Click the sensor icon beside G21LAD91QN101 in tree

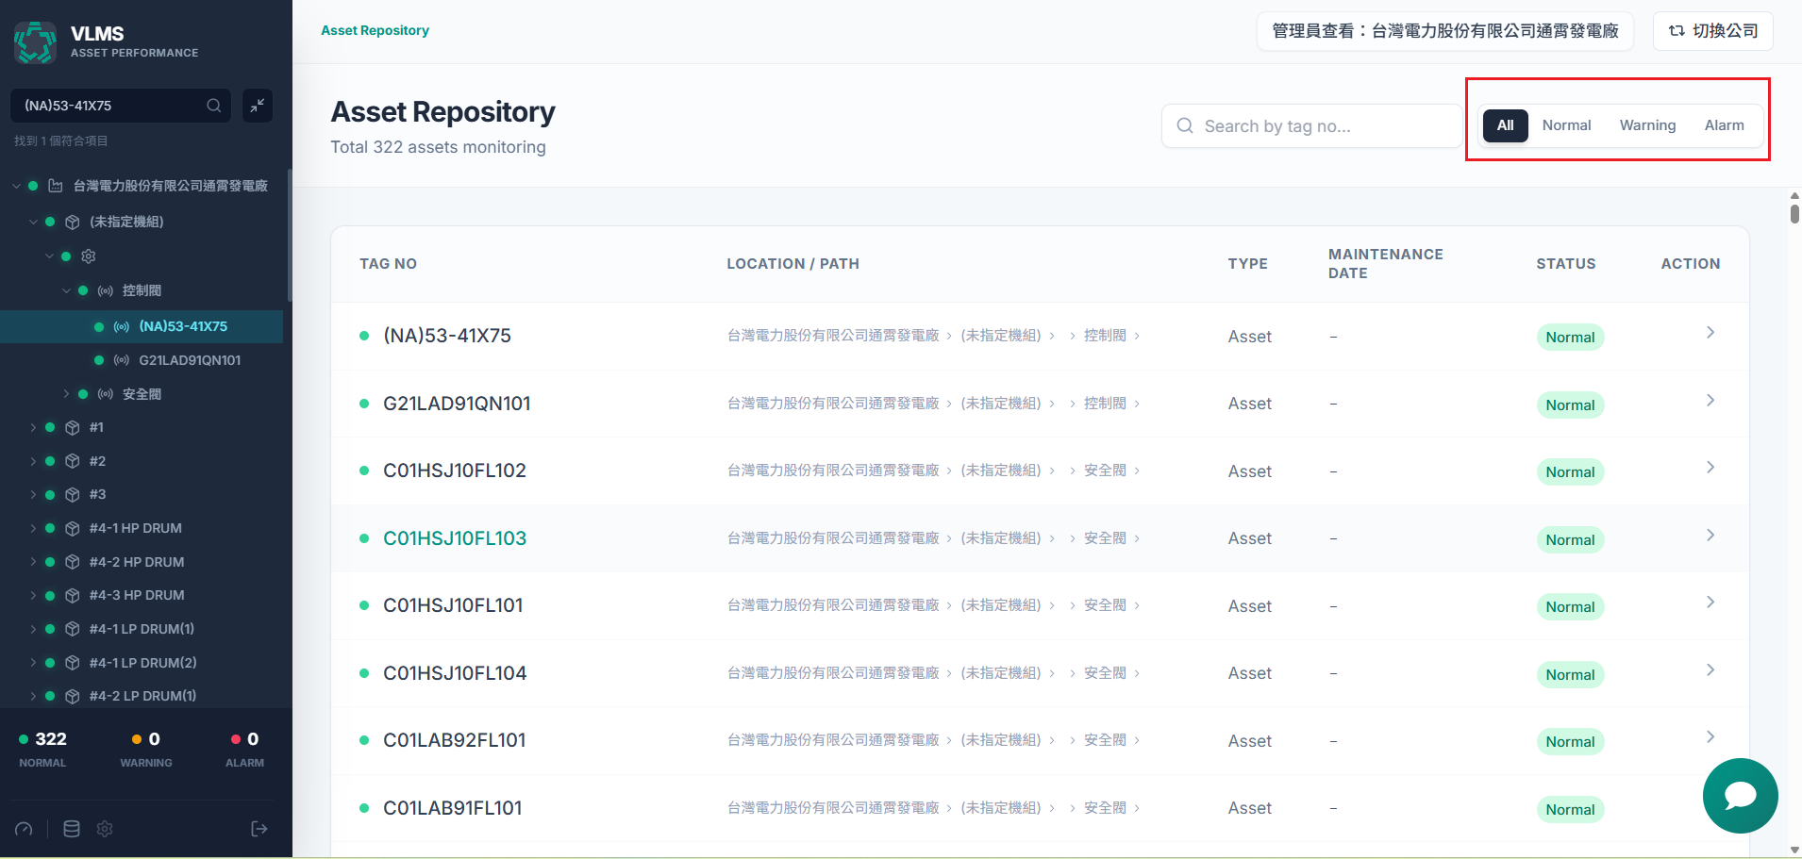click(122, 360)
